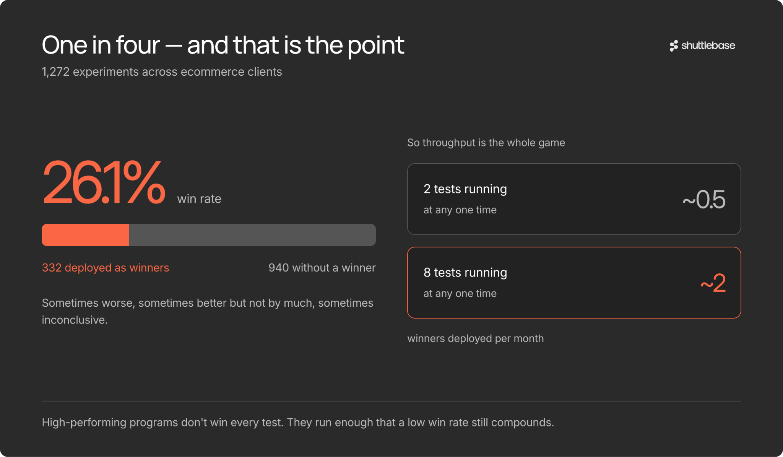This screenshot has width=783, height=457.
Task: Click the shuttlebase brand name text
Action: (x=708, y=46)
